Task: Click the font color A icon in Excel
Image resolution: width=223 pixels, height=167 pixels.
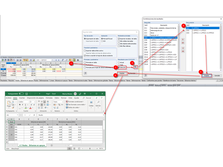Action: pos(31,108)
